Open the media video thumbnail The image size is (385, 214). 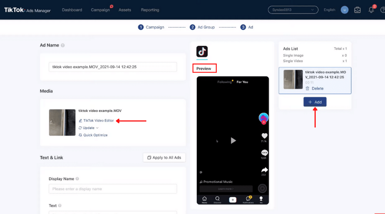pyautogui.click(x=62, y=122)
